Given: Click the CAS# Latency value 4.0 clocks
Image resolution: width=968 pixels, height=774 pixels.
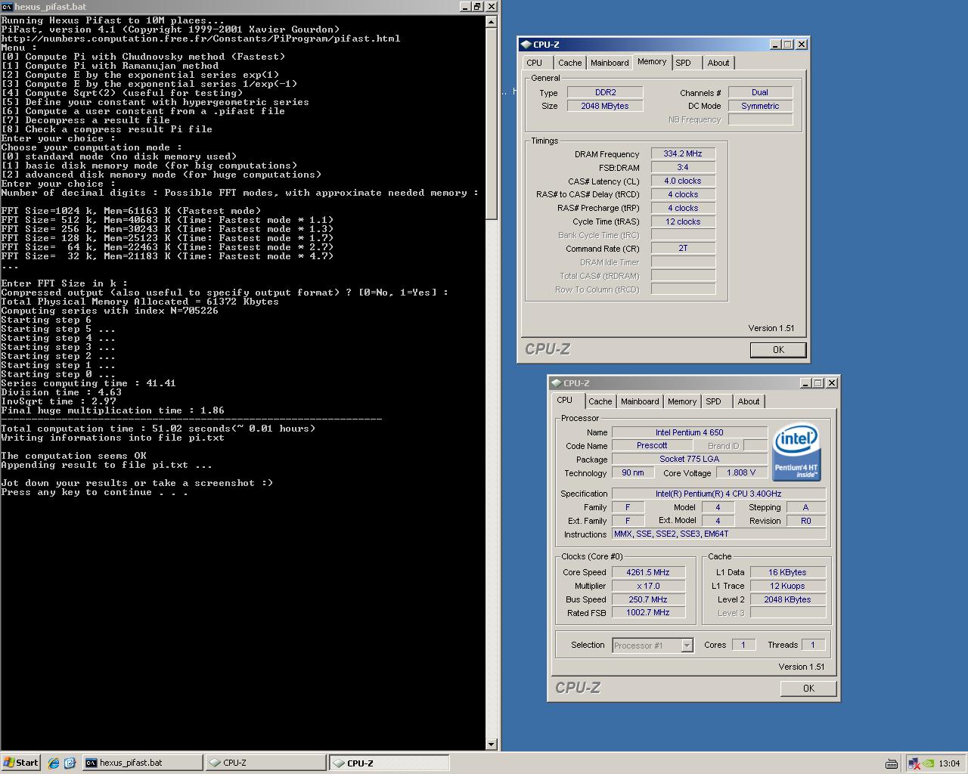Looking at the screenshot, I should click(x=683, y=181).
